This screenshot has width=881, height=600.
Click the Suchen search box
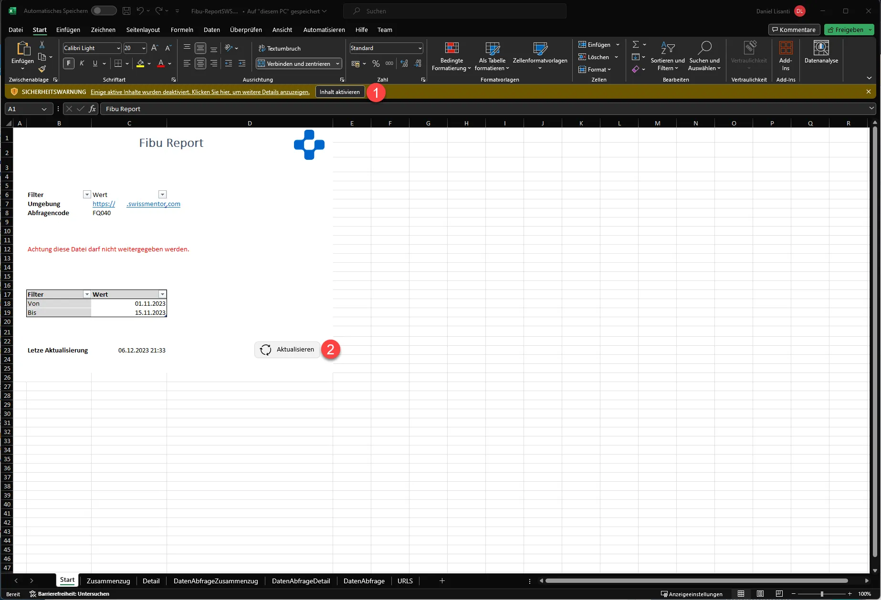[x=455, y=11]
